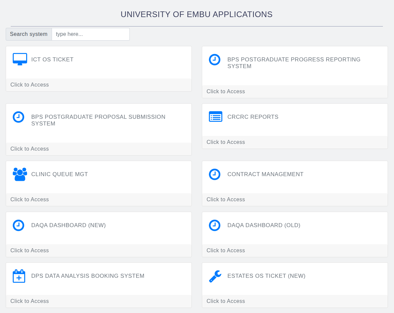The width and height of the screenshot is (394, 313).
Task: Click 'Click to Access' under DAQA Dashboard (Old)
Action: [226, 250]
